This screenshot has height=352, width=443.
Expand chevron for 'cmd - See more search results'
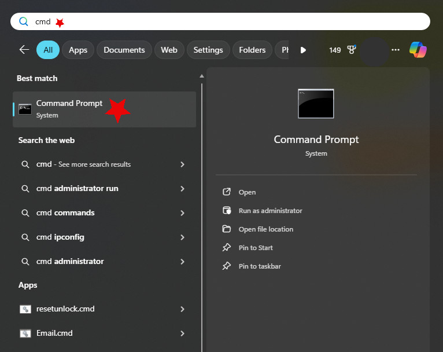(x=183, y=164)
